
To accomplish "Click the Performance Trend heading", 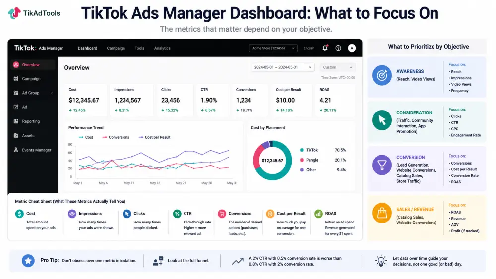I will 86,128.
